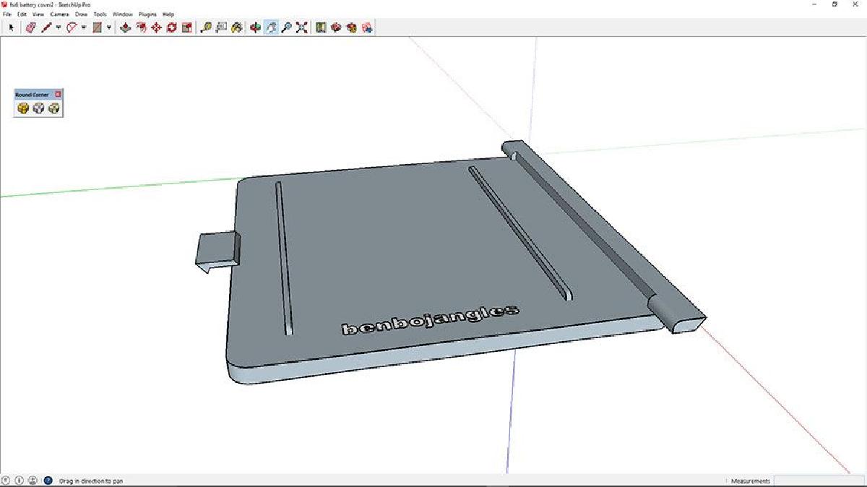Click the Zoom Extents icon
This screenshot has width=867, height=487.
pos(302,27)
